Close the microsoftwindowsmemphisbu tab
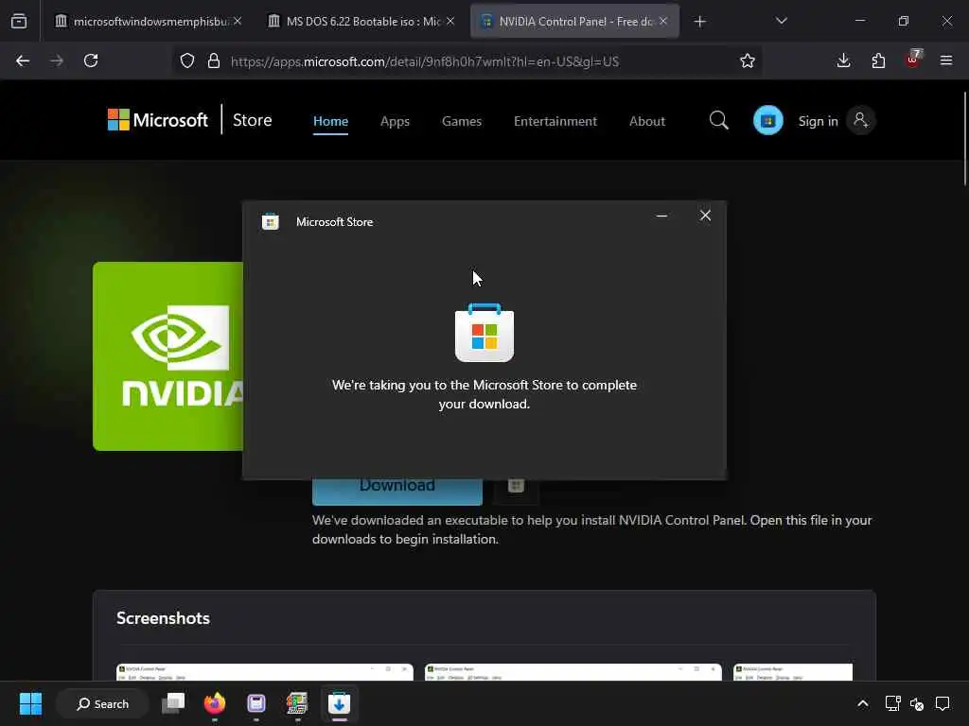The image size is (969, 726). click(238, 21)
